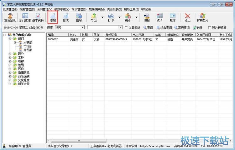
Task: Sort by the 编号 column header
Action: pos(58,35)
